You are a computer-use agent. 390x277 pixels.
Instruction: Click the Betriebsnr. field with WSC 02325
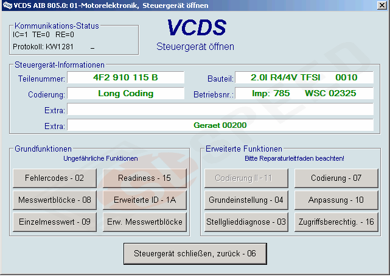point(304,93)
